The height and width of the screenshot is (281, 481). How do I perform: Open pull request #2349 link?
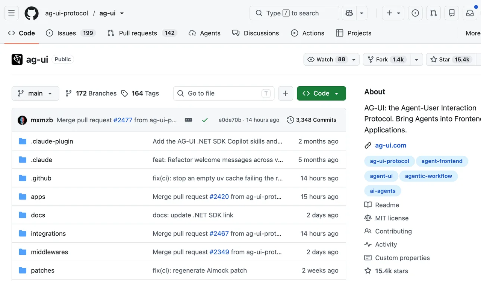click(219, 252)
